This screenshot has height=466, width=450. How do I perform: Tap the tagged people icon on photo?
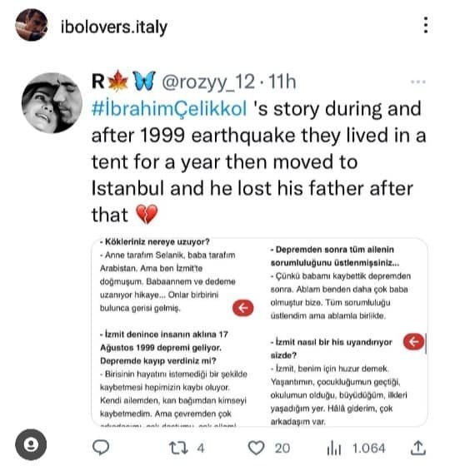click(x=31, y=444)
